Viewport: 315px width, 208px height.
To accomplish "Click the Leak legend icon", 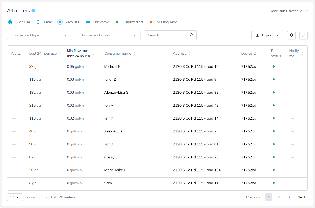I will (38, 22).
